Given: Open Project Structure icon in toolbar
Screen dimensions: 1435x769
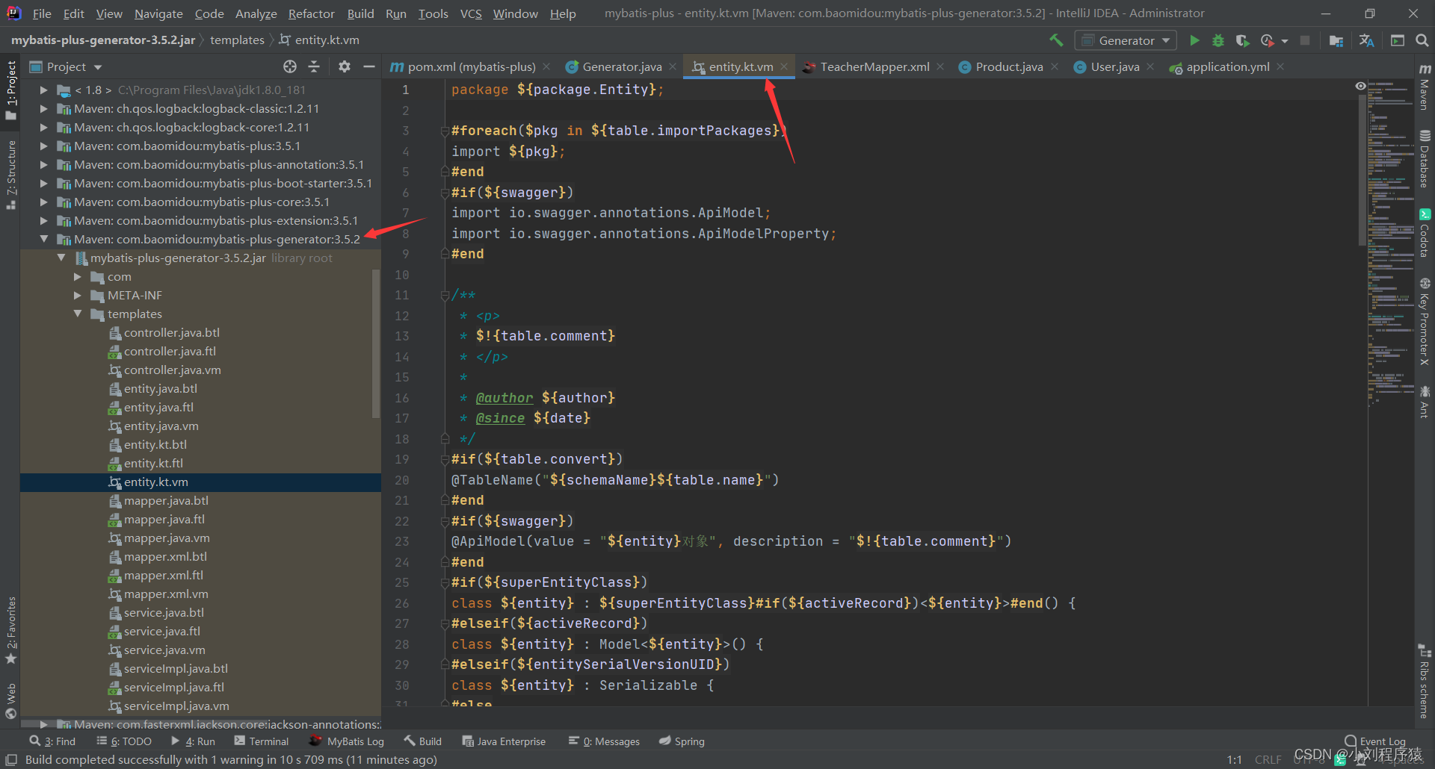Looking at the screenshot, I should point(1336,40).
